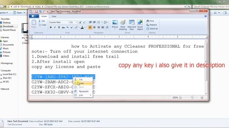Toggle bold formatting

pyautogui.click(x=51, y=27)
